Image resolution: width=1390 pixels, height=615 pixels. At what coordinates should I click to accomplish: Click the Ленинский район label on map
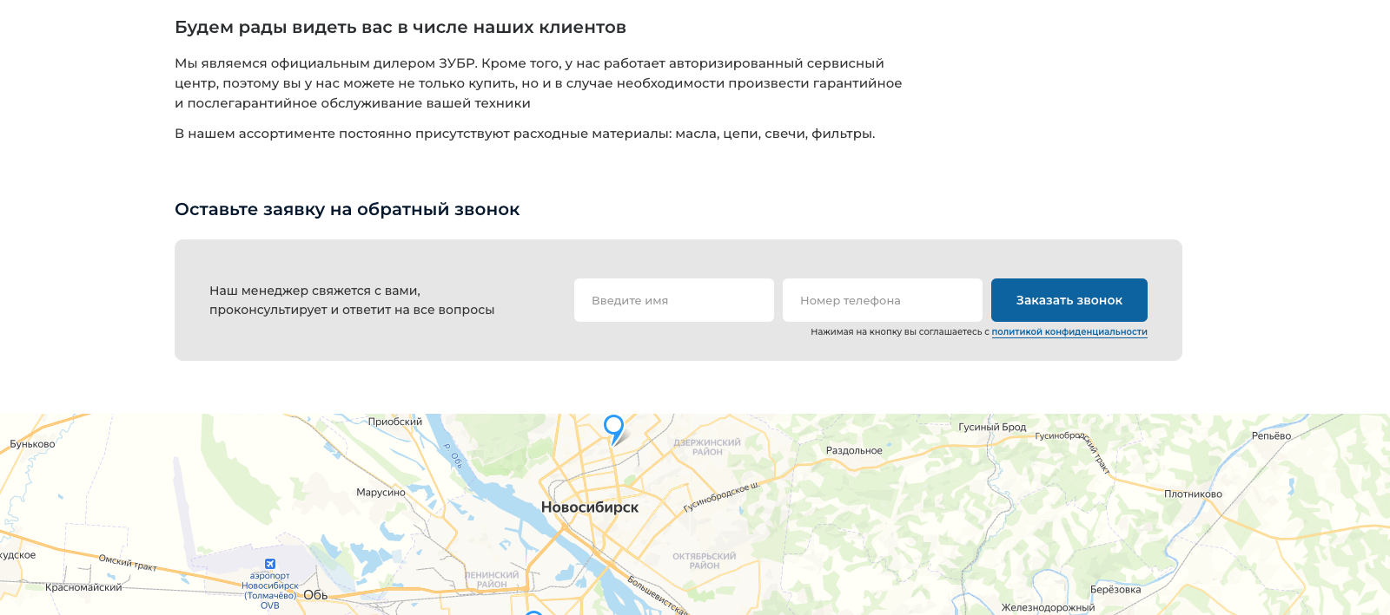point(492,579)
